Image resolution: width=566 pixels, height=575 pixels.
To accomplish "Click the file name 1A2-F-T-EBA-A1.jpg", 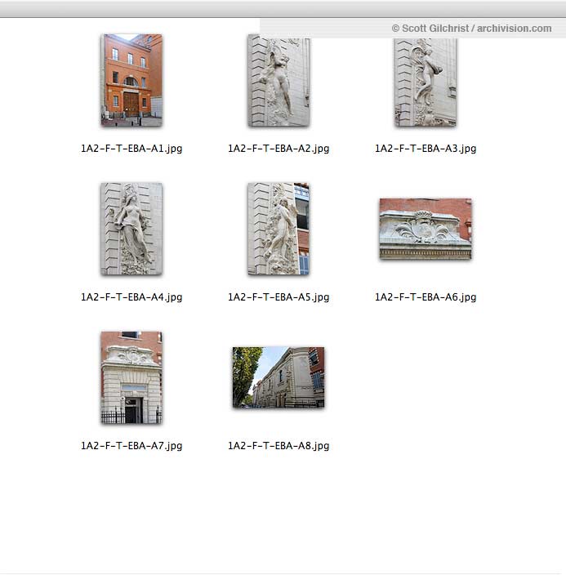I will [131, 149].
